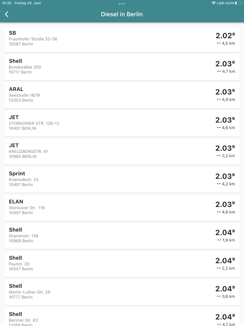This screenshot has width=244, height=326.
Task: Tap the 2.02 price of the SB station
Action: click(224, 35)
